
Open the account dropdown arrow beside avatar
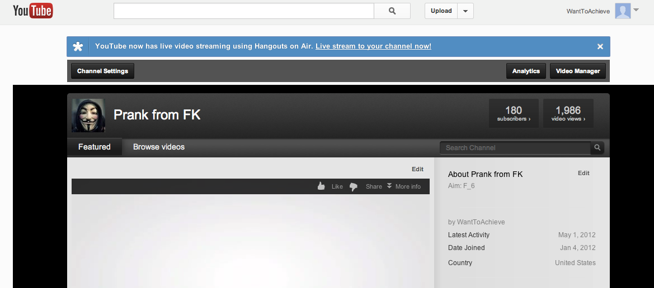coord(636,9)
